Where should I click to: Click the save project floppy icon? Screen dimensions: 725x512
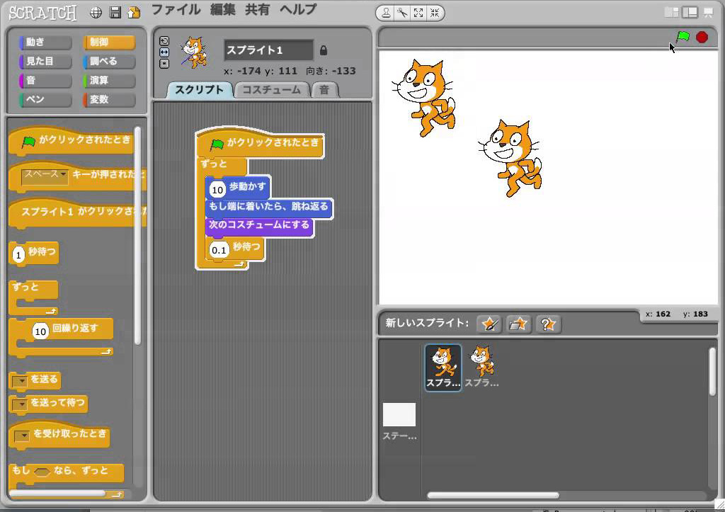(x=115, y=13)
